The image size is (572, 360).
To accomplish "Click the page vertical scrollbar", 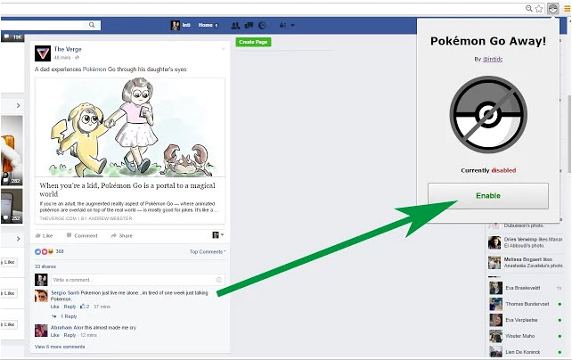I will click(x=569, y=134).
